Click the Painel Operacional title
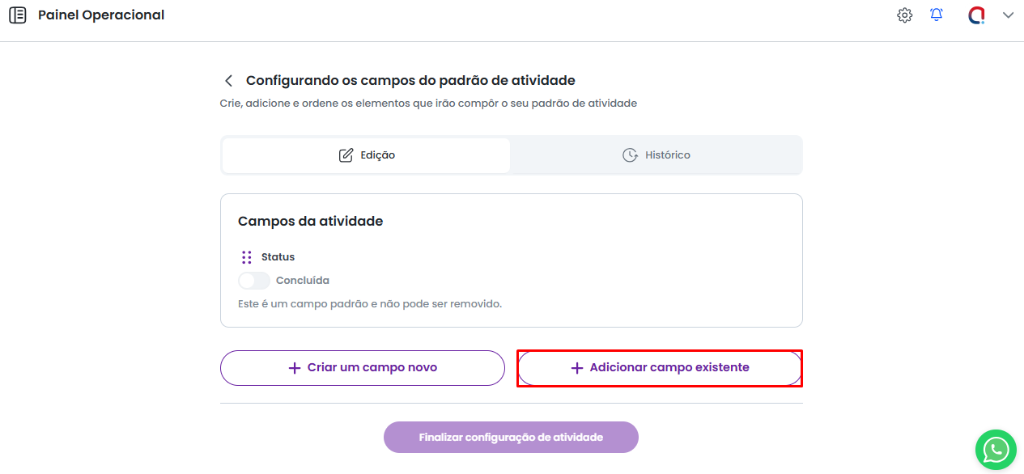The height and width of the screenshot is (474, 1024). 101,15
